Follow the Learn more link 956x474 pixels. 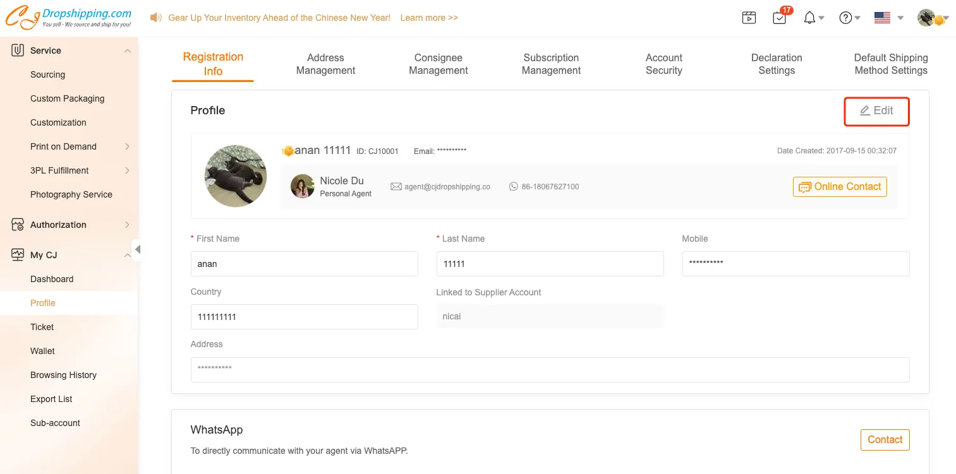click(429, 18)
